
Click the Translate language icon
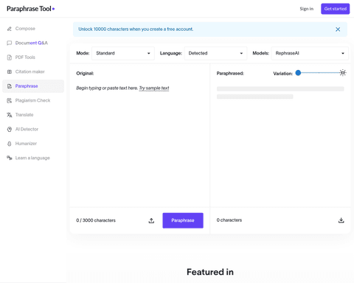pos(10,115)
